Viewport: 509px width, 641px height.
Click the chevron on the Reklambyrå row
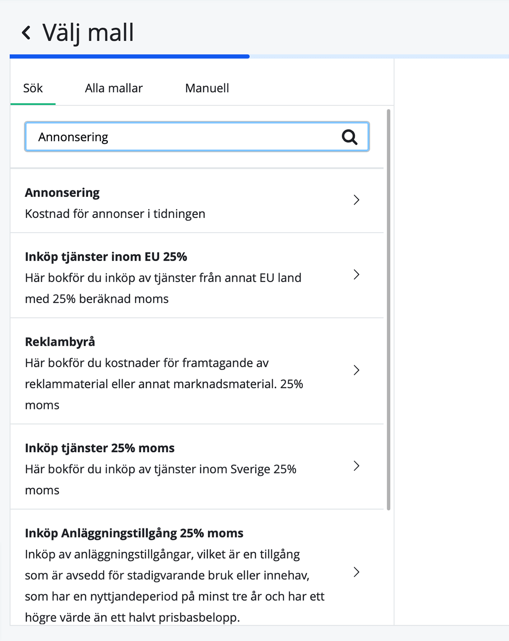pos(356,370)
